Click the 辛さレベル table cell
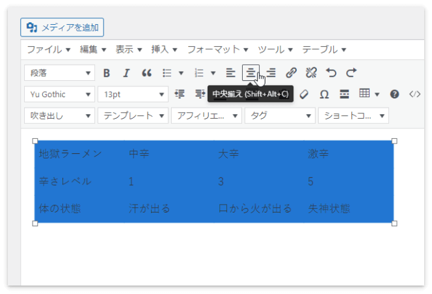Viewport: 432px width, 294px height. [79, 181]
